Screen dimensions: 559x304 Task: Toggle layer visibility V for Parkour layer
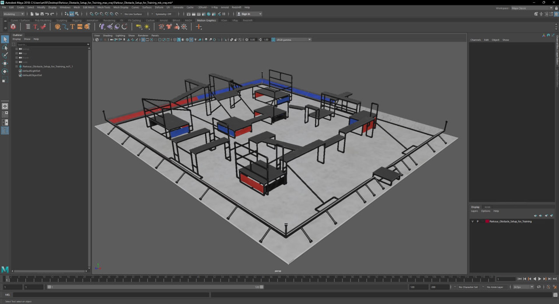(473, 222)
